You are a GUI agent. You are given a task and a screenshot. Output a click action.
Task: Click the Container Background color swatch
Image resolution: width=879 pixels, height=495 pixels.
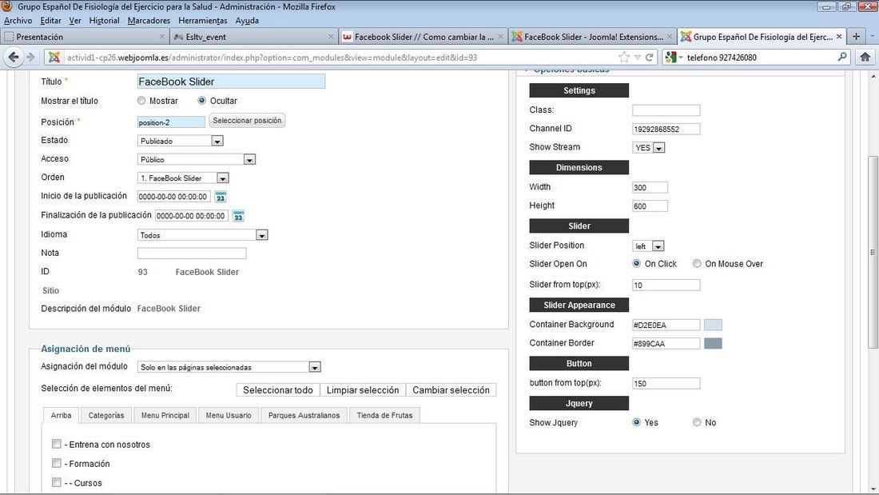pyautogui.click(x=713, y=325)
